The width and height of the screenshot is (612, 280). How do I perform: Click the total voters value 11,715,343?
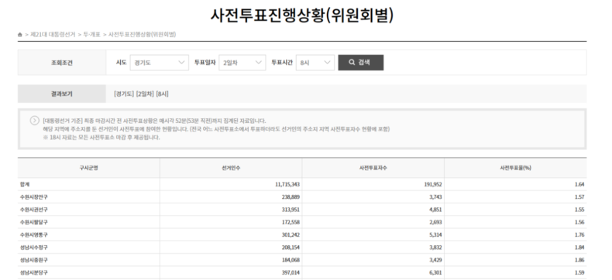coord(287,185)
